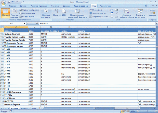This screenshot has height=113, width=158.
Task: Open Представления custom views
Action: pyautogui.click(x=27, y=13)
